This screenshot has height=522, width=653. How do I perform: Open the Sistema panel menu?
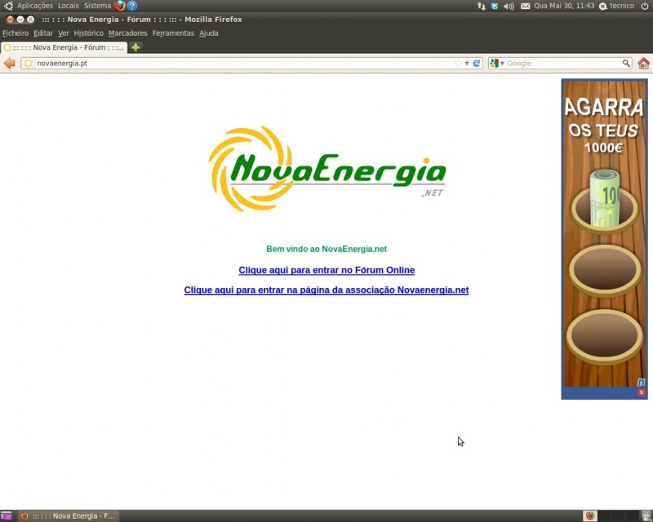(x=97, y=6)
